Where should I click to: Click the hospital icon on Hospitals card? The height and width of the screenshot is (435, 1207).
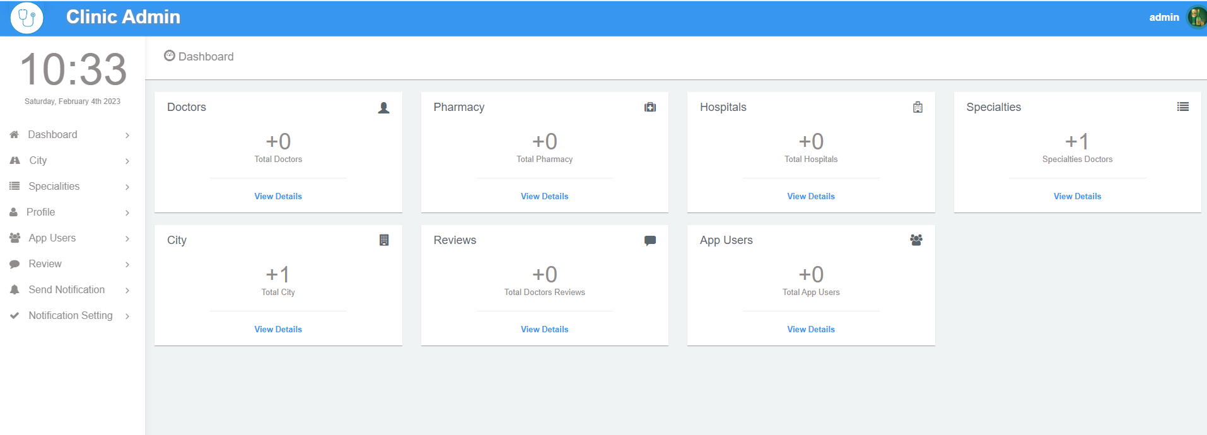click(918, 107)
